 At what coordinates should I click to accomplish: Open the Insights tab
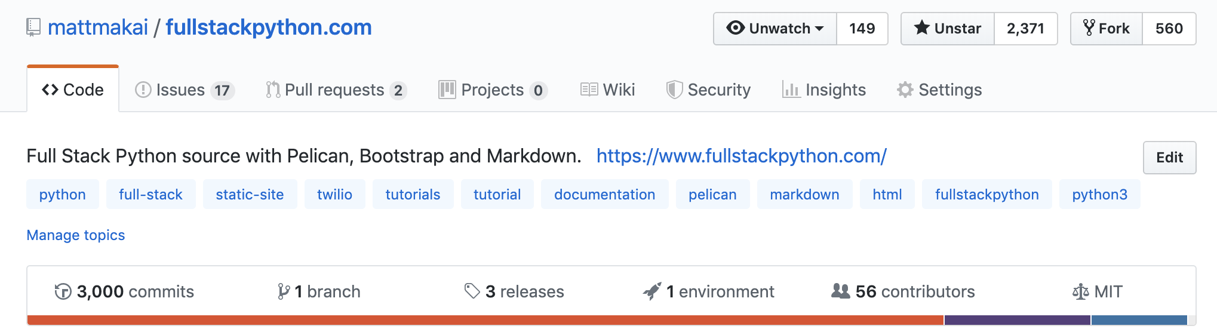824,90
